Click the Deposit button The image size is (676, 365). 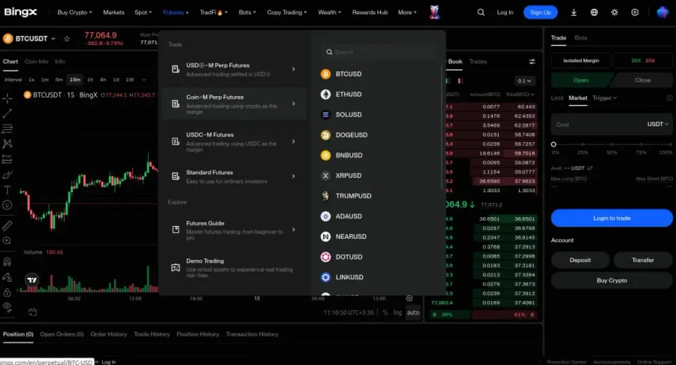click(x=581, y=261)
